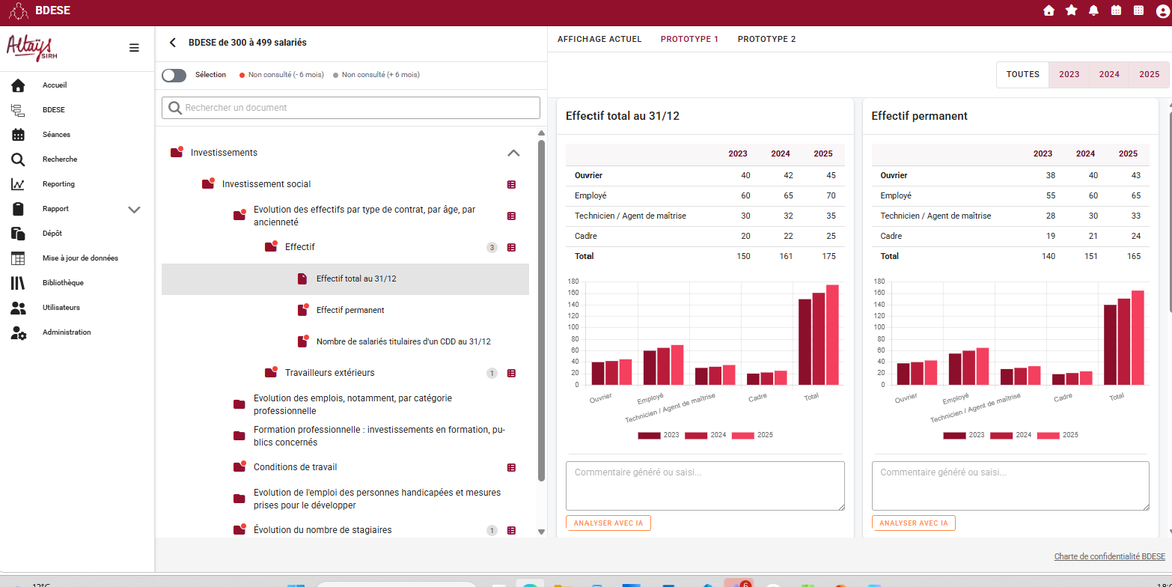
Task: Switch to the Prototype 2 tab
Action: (766, 39)
